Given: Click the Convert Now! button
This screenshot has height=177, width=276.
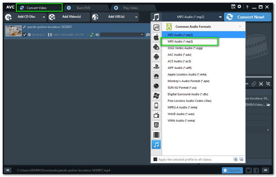Looking at the screenshot, I should (247, 17).
